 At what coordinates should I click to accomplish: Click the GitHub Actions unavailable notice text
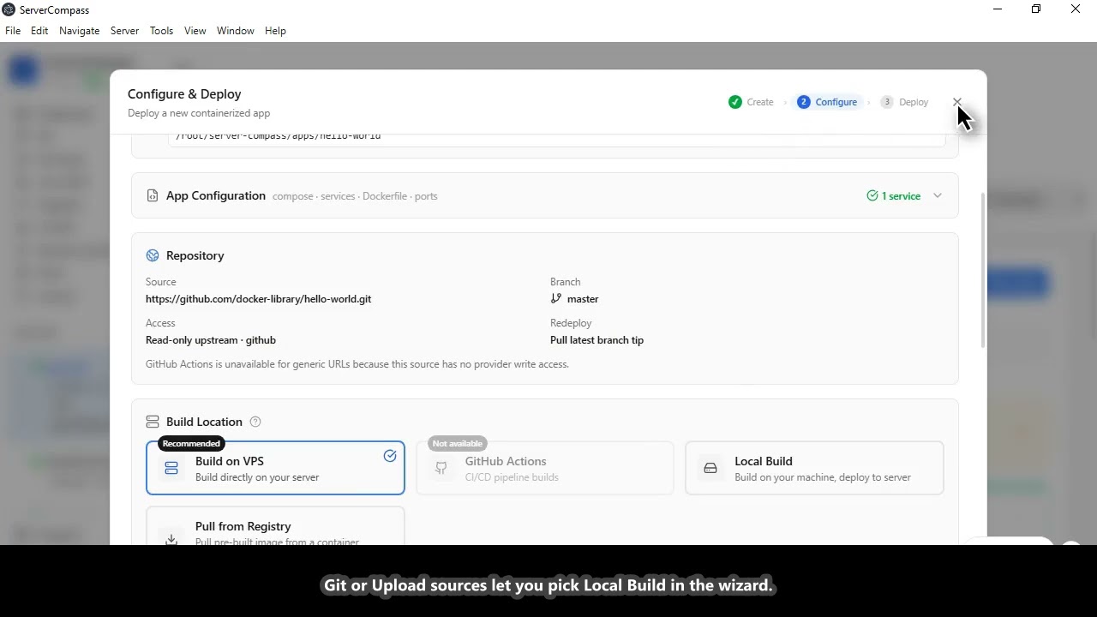(357, 364)
